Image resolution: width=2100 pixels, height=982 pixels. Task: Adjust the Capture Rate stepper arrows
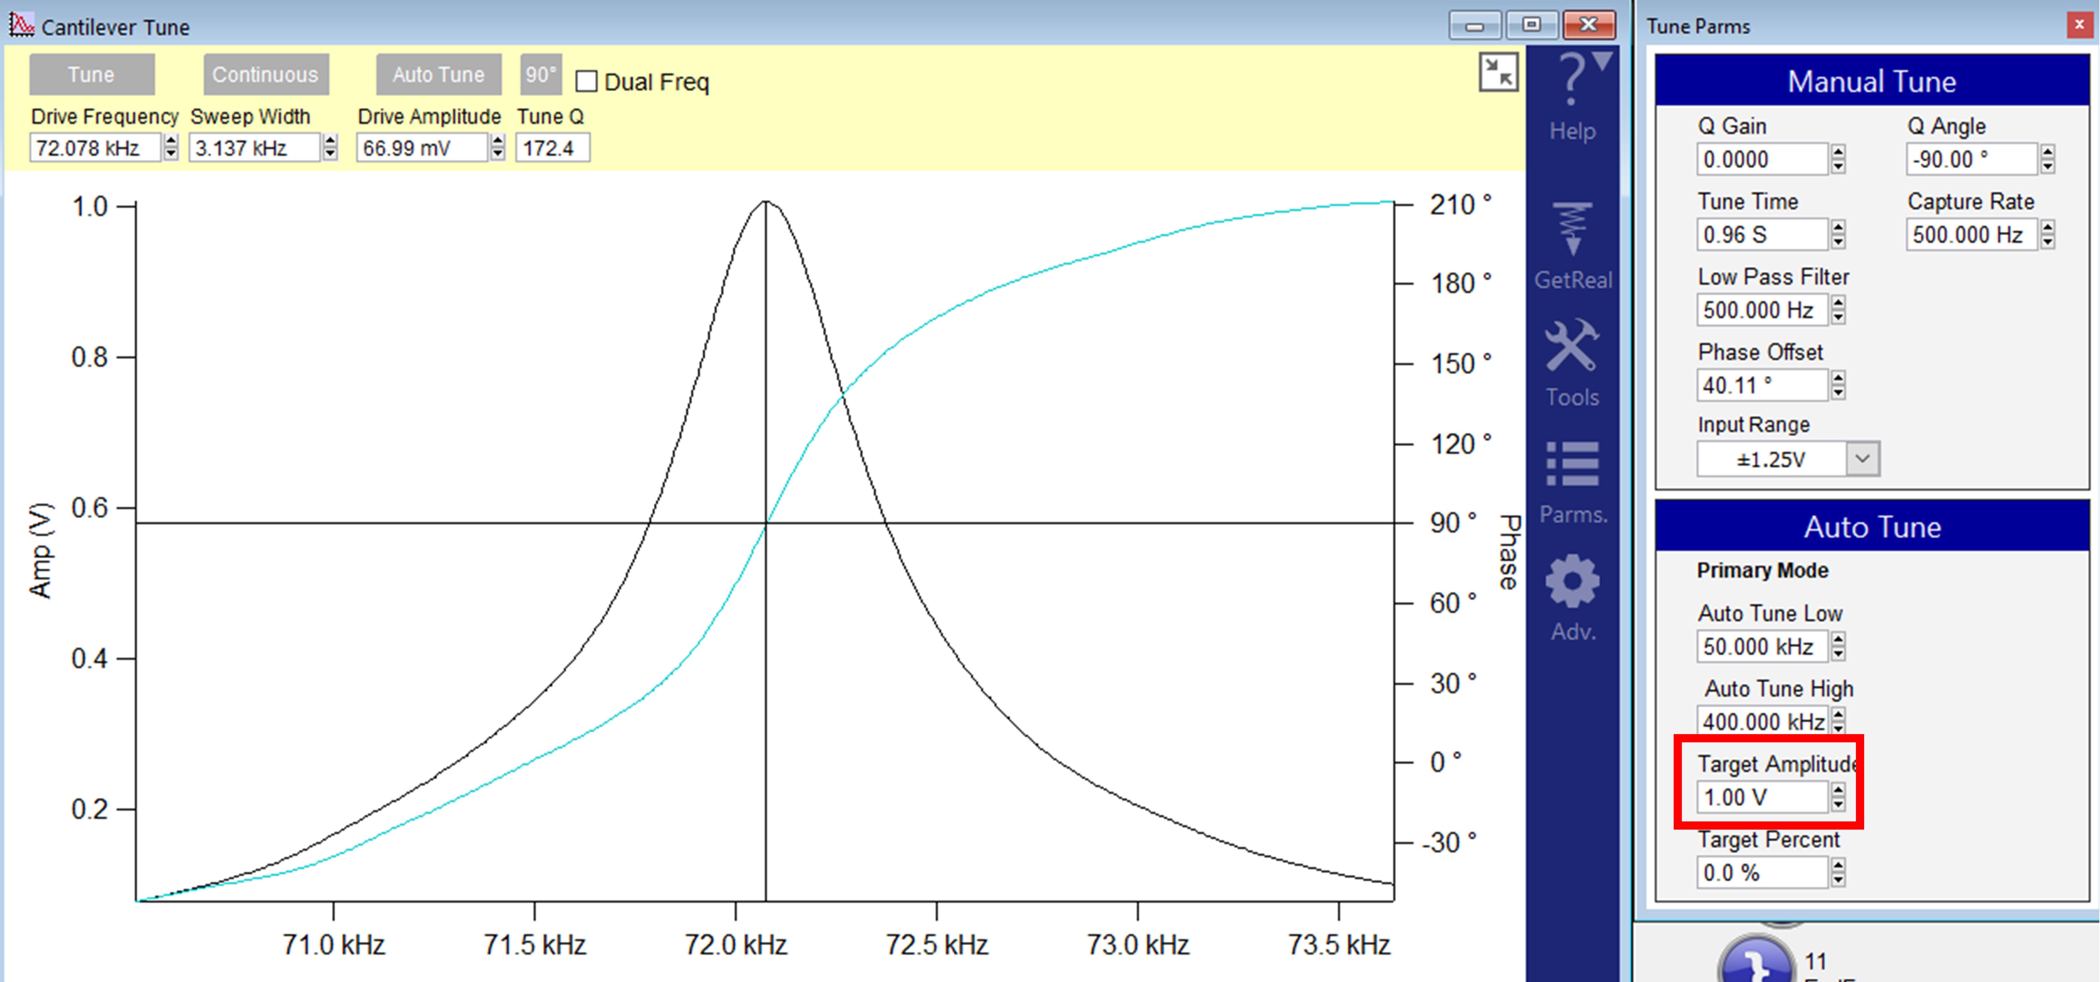(x=2047, y=235)
